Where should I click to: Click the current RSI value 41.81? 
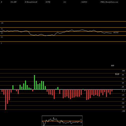tap(116, 33)
